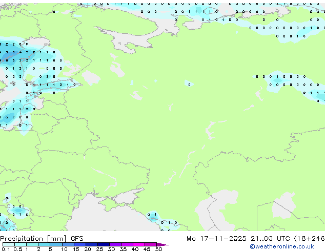Click the 'GFS' model label

[x=77, y=239]
